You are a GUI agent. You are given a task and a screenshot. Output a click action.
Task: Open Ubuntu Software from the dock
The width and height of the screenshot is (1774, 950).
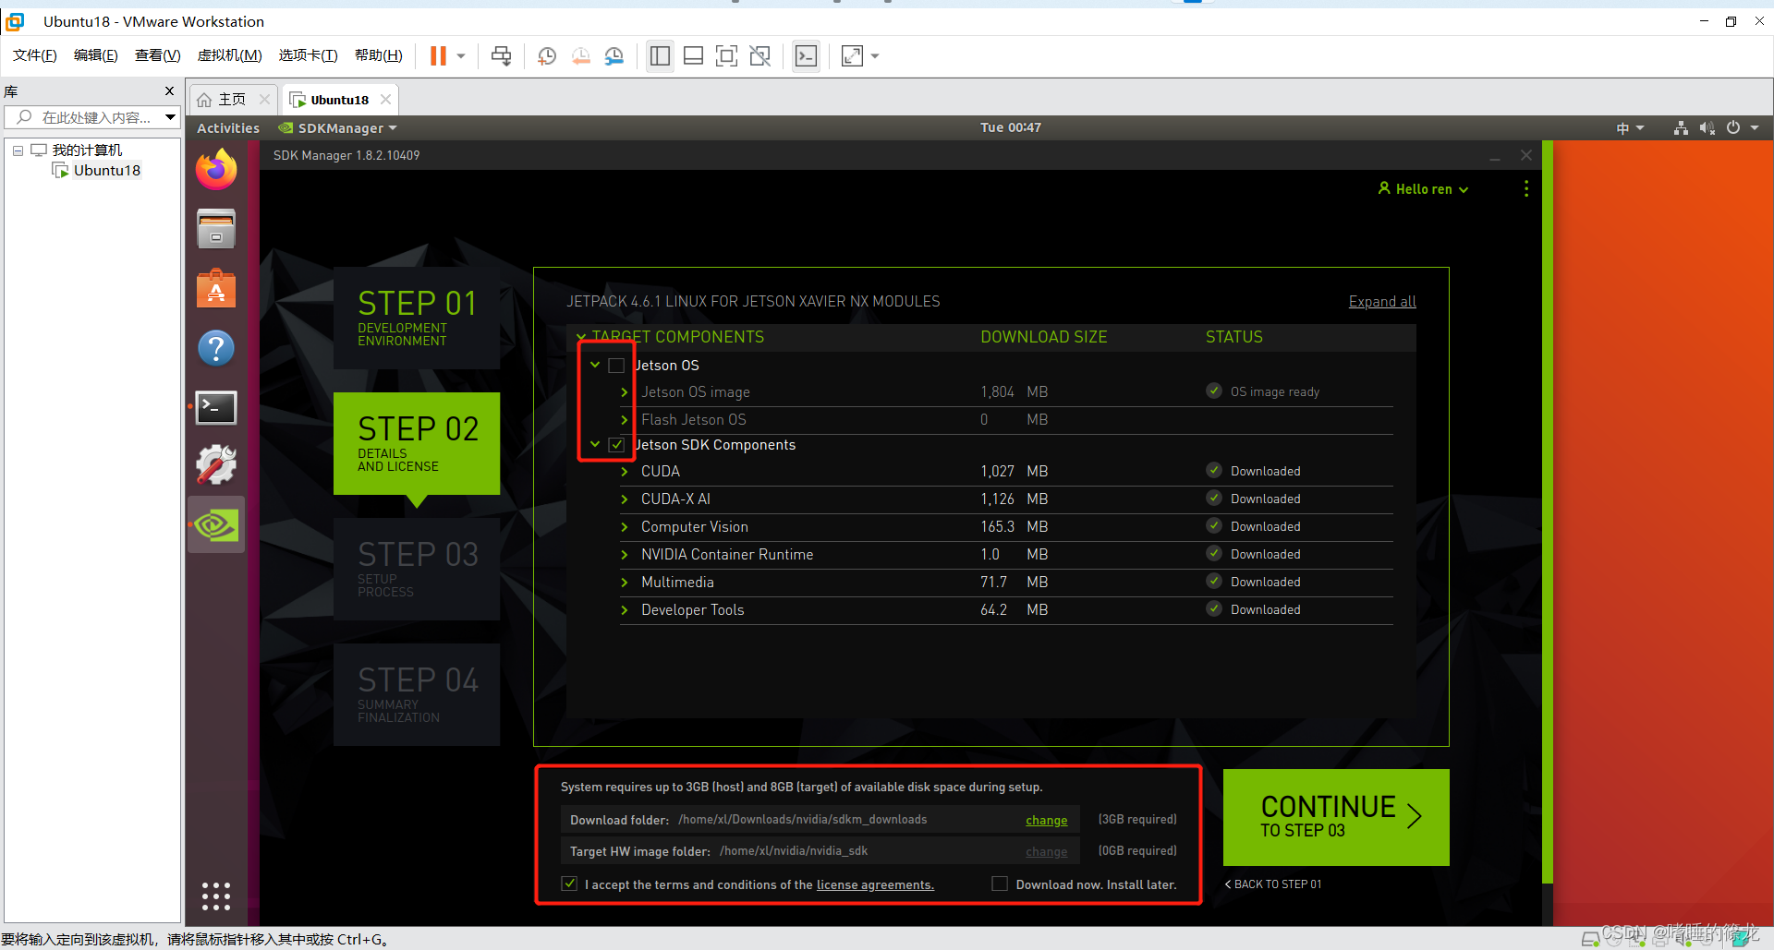(x=216, y=289)
